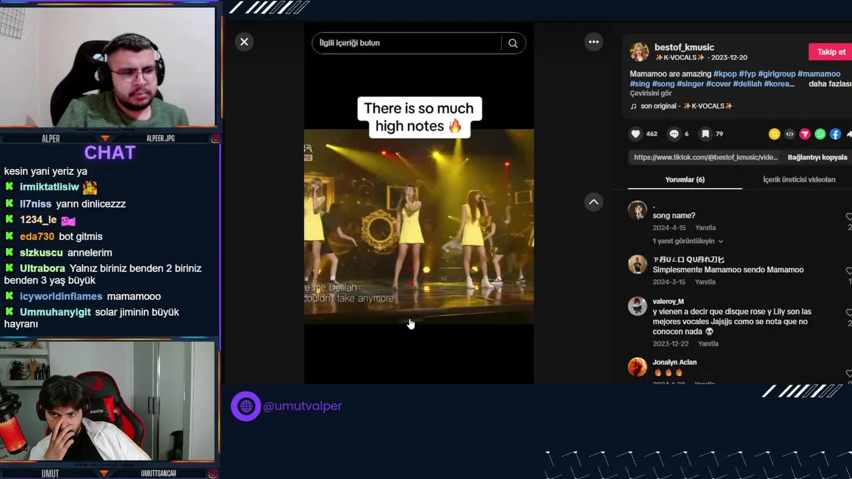Follow the creator with Takip et

pyautogui.click(x=831, y=52)
